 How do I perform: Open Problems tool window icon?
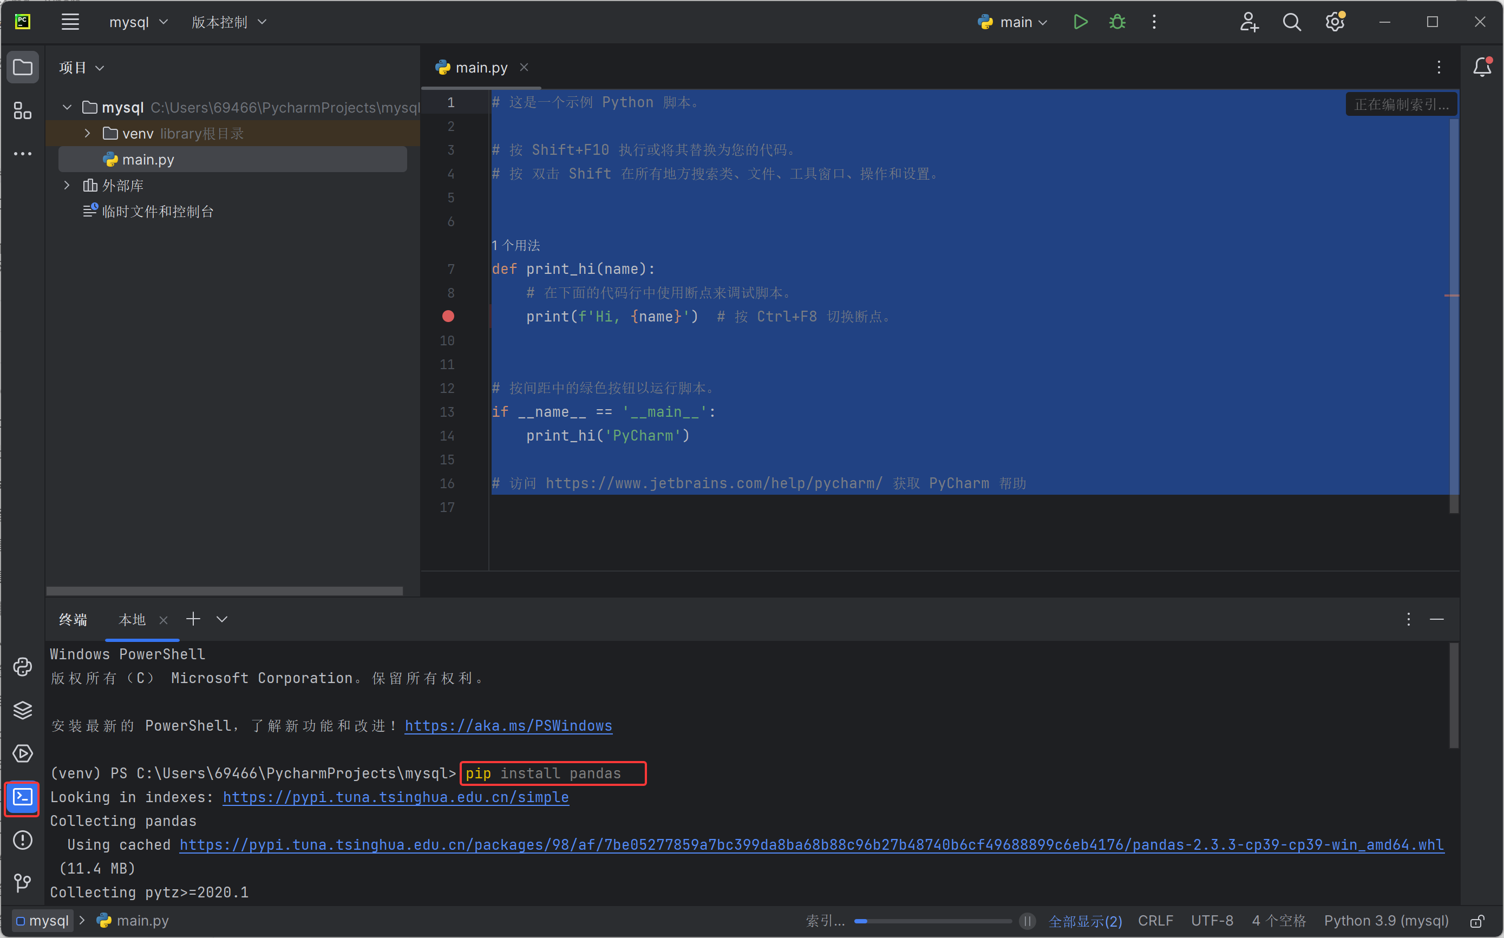pyautogui.click(x=23, y=840)
